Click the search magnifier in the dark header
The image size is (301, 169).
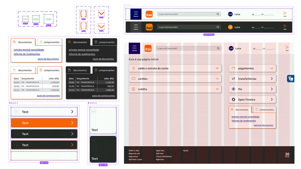point(218,27)
